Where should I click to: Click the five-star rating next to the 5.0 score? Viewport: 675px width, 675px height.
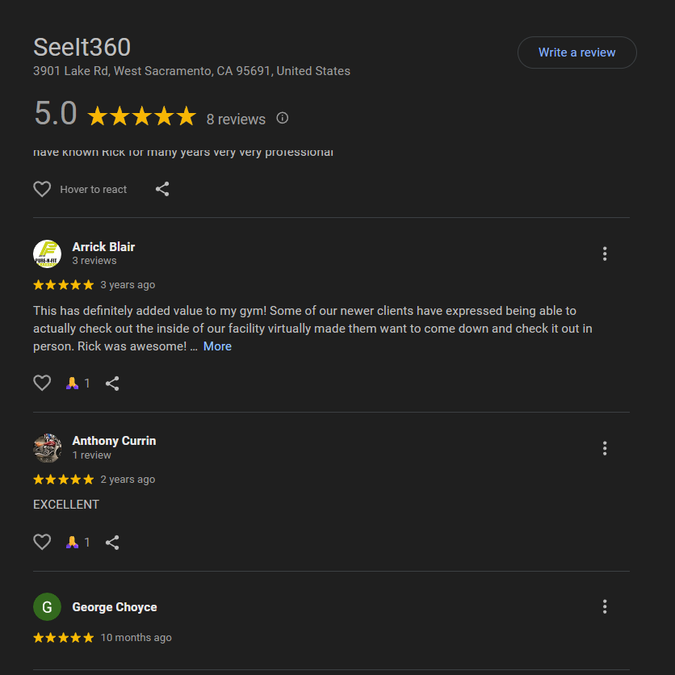pos(142,115)
